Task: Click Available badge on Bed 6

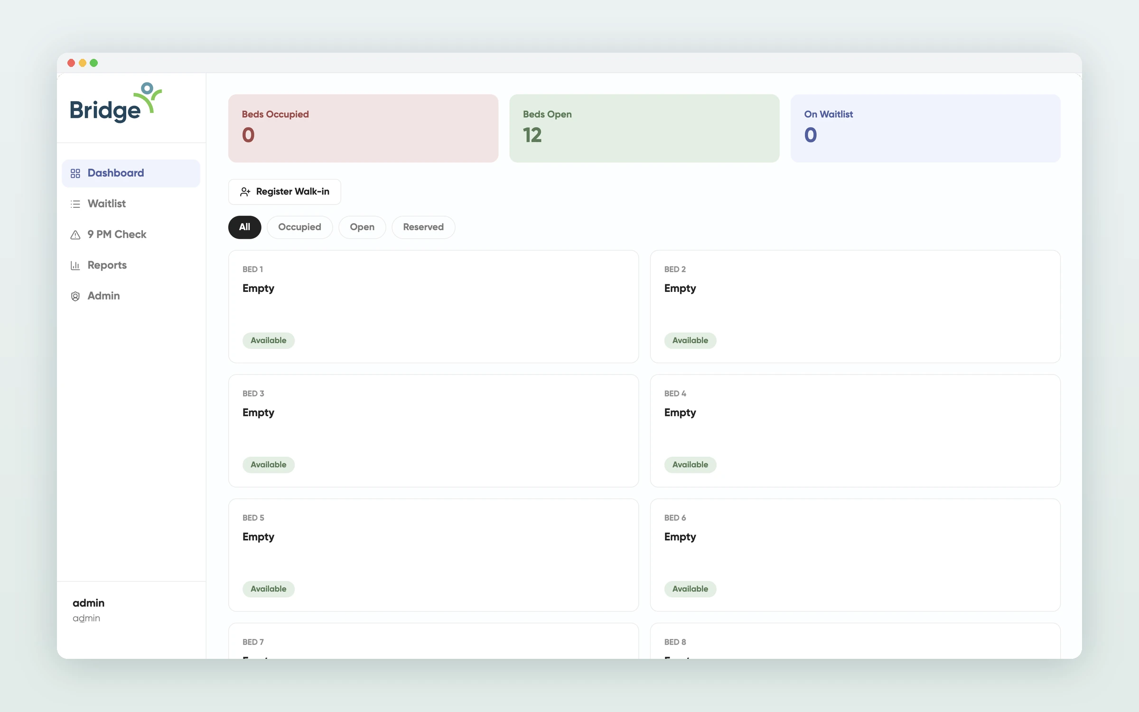Action: [x=690, y=589]
